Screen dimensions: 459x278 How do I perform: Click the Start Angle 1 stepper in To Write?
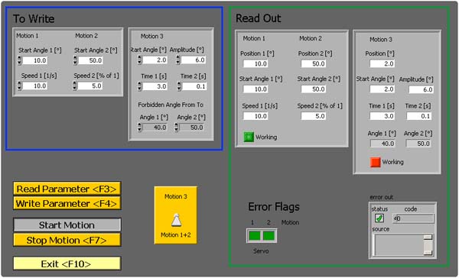pos(19,60)
